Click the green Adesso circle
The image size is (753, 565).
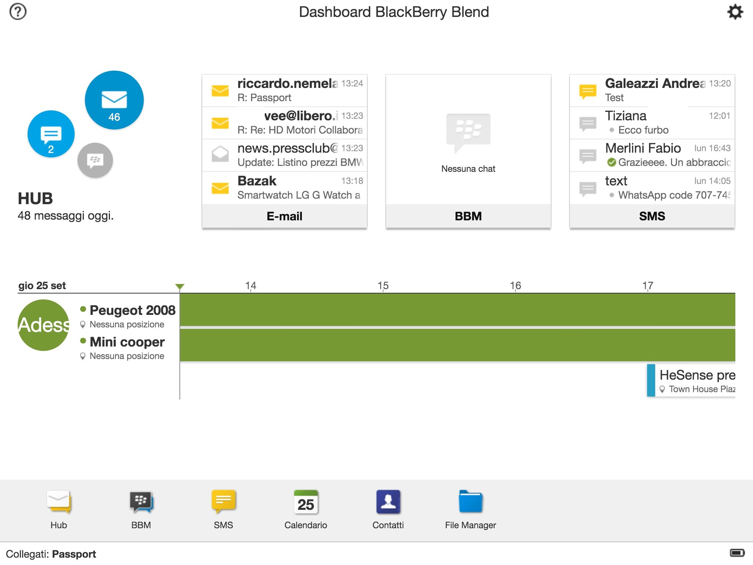[44, 325]
